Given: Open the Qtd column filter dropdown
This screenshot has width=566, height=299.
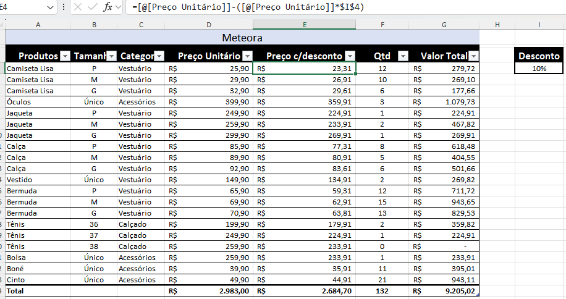Looking at the screenshot, I should point(403,56).
